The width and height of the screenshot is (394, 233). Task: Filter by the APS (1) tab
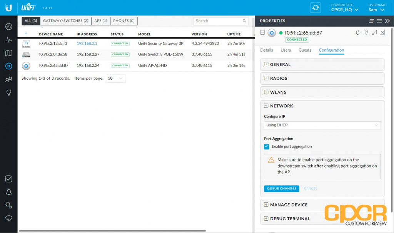click(x=101, y=21)
